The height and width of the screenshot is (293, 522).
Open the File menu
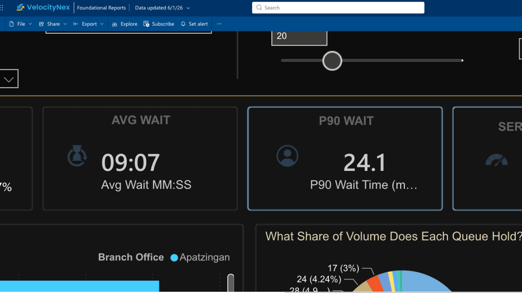point(20,24)
